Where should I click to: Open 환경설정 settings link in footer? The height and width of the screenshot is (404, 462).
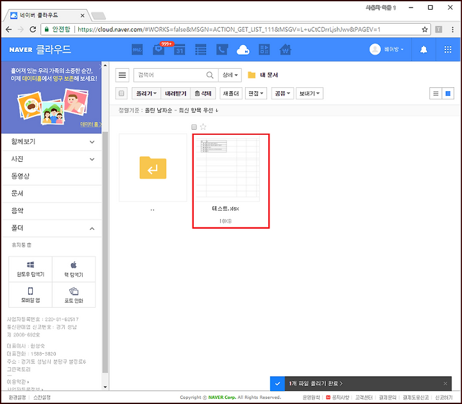17,398
